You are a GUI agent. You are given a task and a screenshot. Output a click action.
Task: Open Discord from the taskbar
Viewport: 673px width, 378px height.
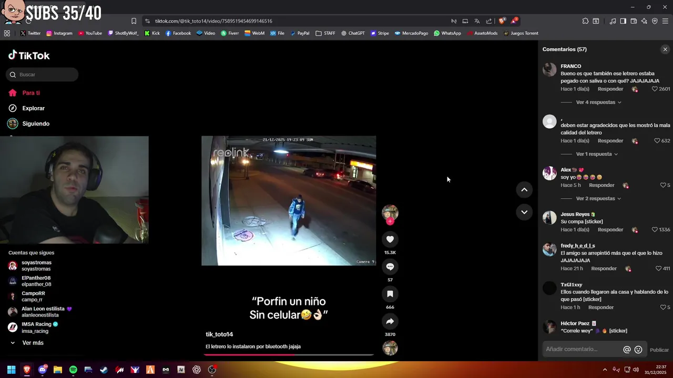click(42, 370)
